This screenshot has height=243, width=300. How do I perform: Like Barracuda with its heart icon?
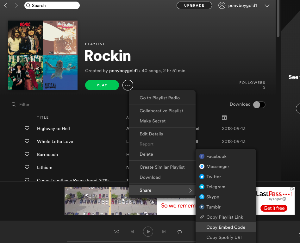pos(27,154)
